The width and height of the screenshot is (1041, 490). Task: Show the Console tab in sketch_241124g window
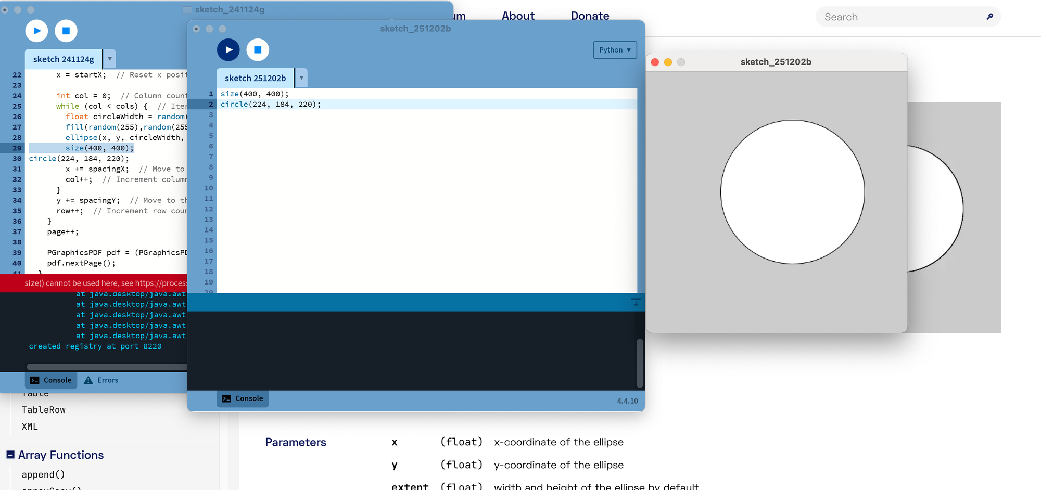point(51,380)
